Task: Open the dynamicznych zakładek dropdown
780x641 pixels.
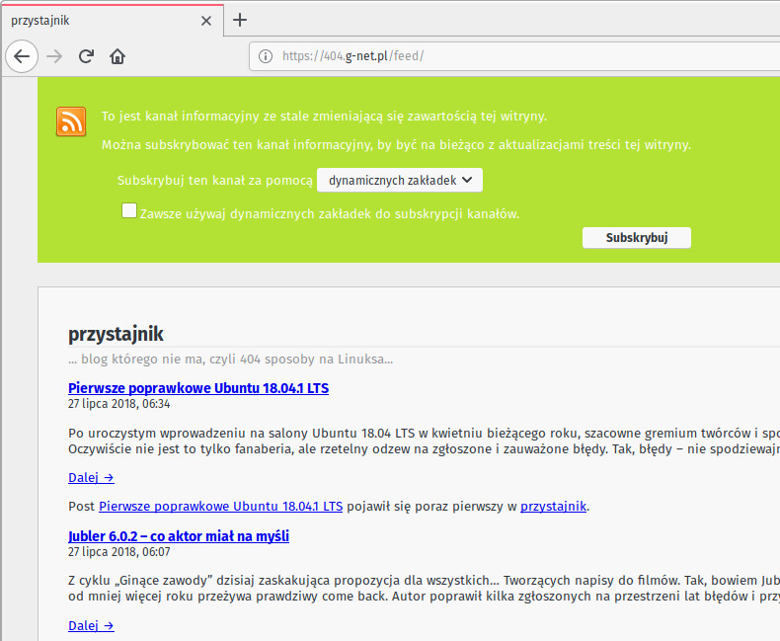Action: click(x=400, y=180)
